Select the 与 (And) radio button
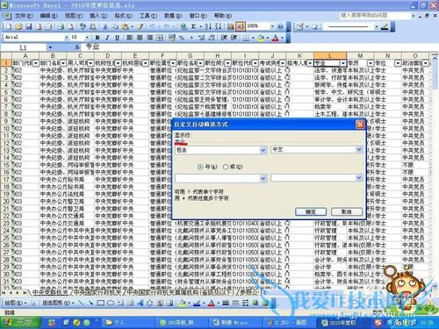Viewport: 439px width, 329px height. (200, 167)
